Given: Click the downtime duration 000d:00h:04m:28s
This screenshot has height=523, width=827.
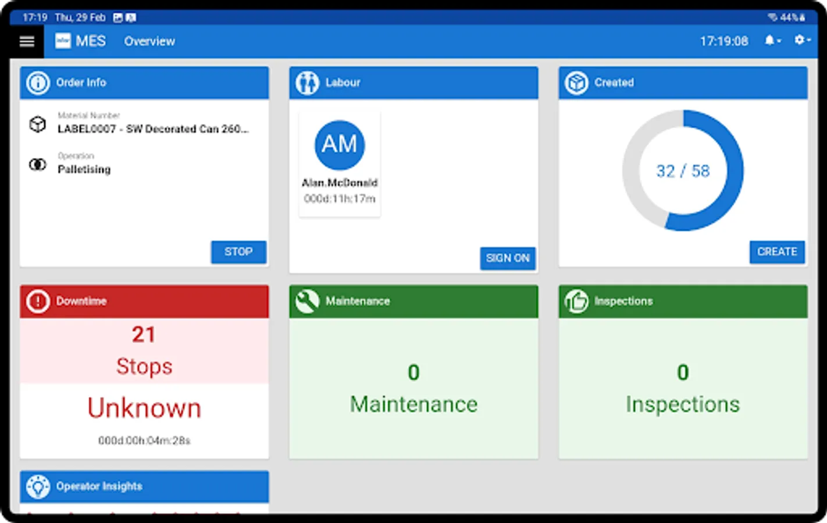Looking at the screenshot, I should (144, 440).
